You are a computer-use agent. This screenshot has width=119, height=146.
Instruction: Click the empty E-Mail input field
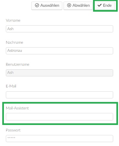click(59, 95)
